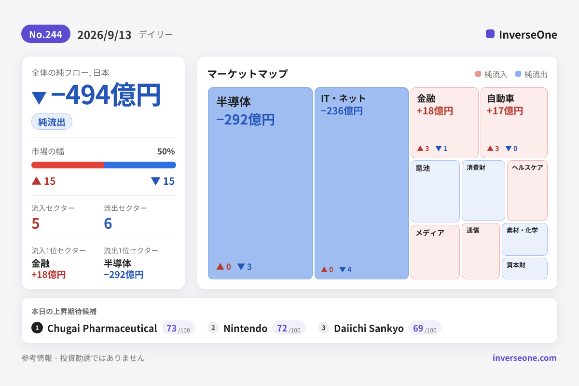The image size is (579, 386).
Task: Click the 69/100 score pill
Action: point(425,328)
